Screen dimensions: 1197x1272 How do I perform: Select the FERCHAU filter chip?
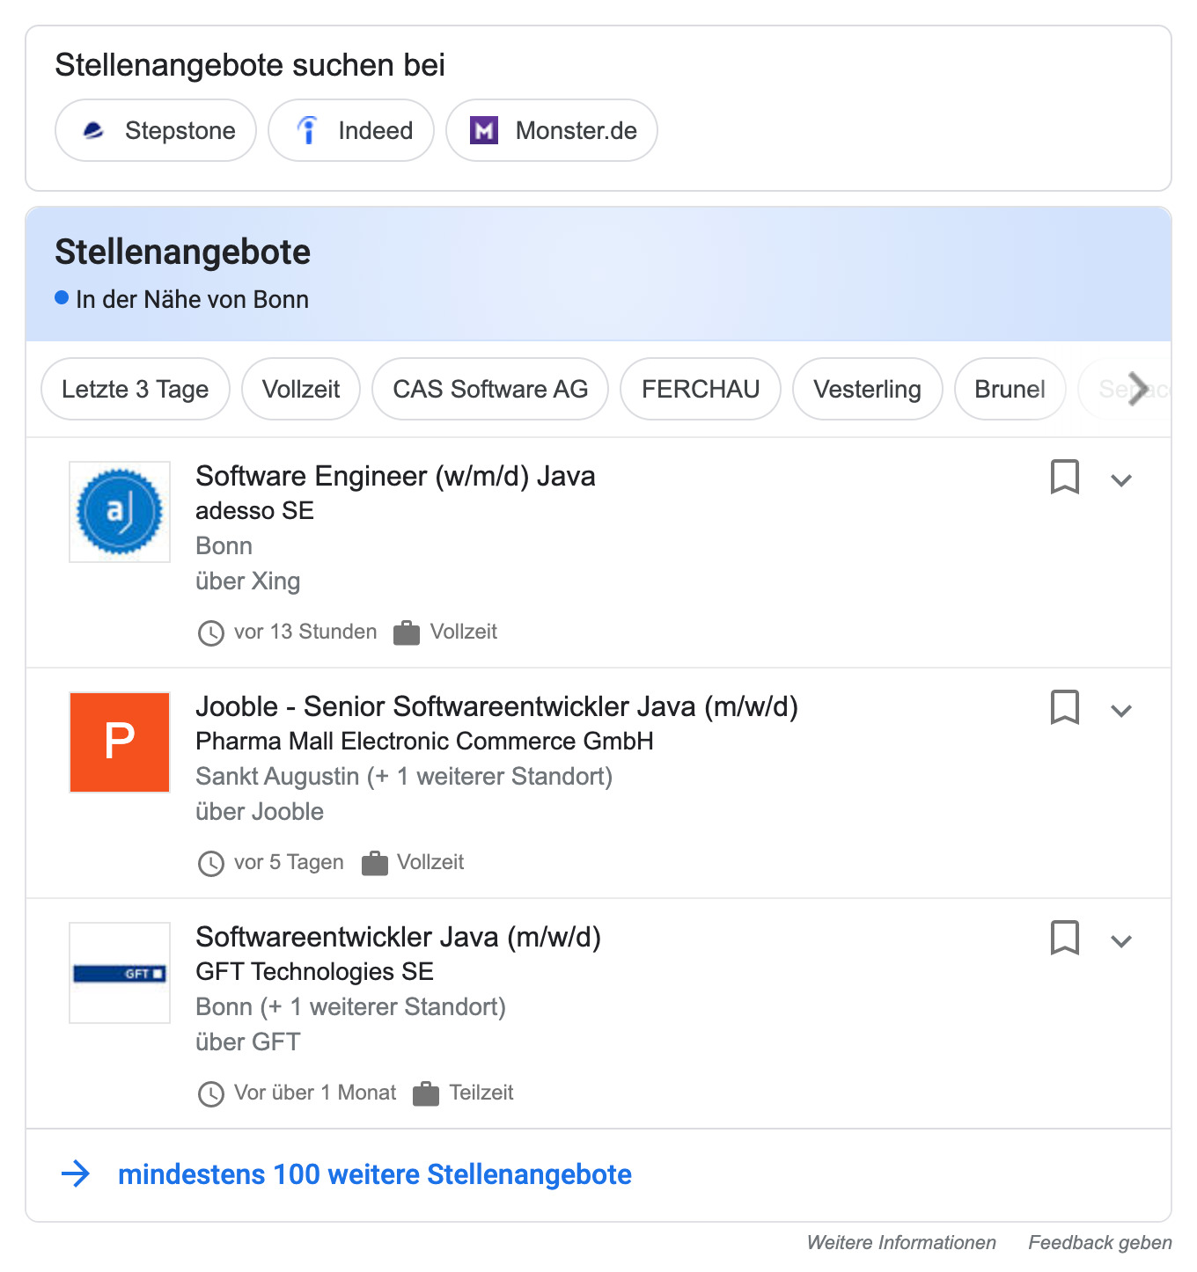pyautogui.click(x=701, y=389)
